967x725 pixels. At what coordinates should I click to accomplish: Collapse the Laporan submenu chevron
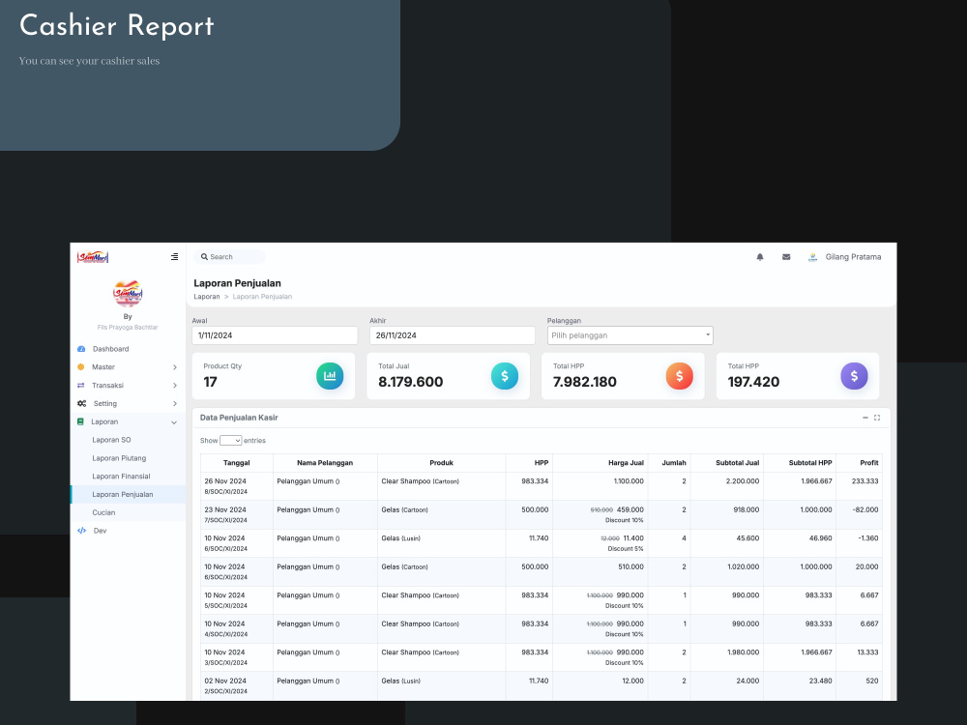[x=174, y=422]
